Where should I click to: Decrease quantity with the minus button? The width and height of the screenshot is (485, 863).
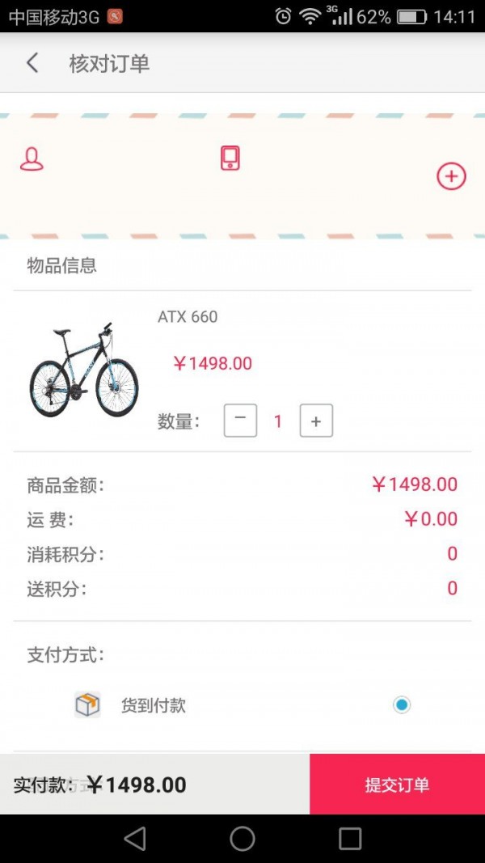[x=240, y=421]
